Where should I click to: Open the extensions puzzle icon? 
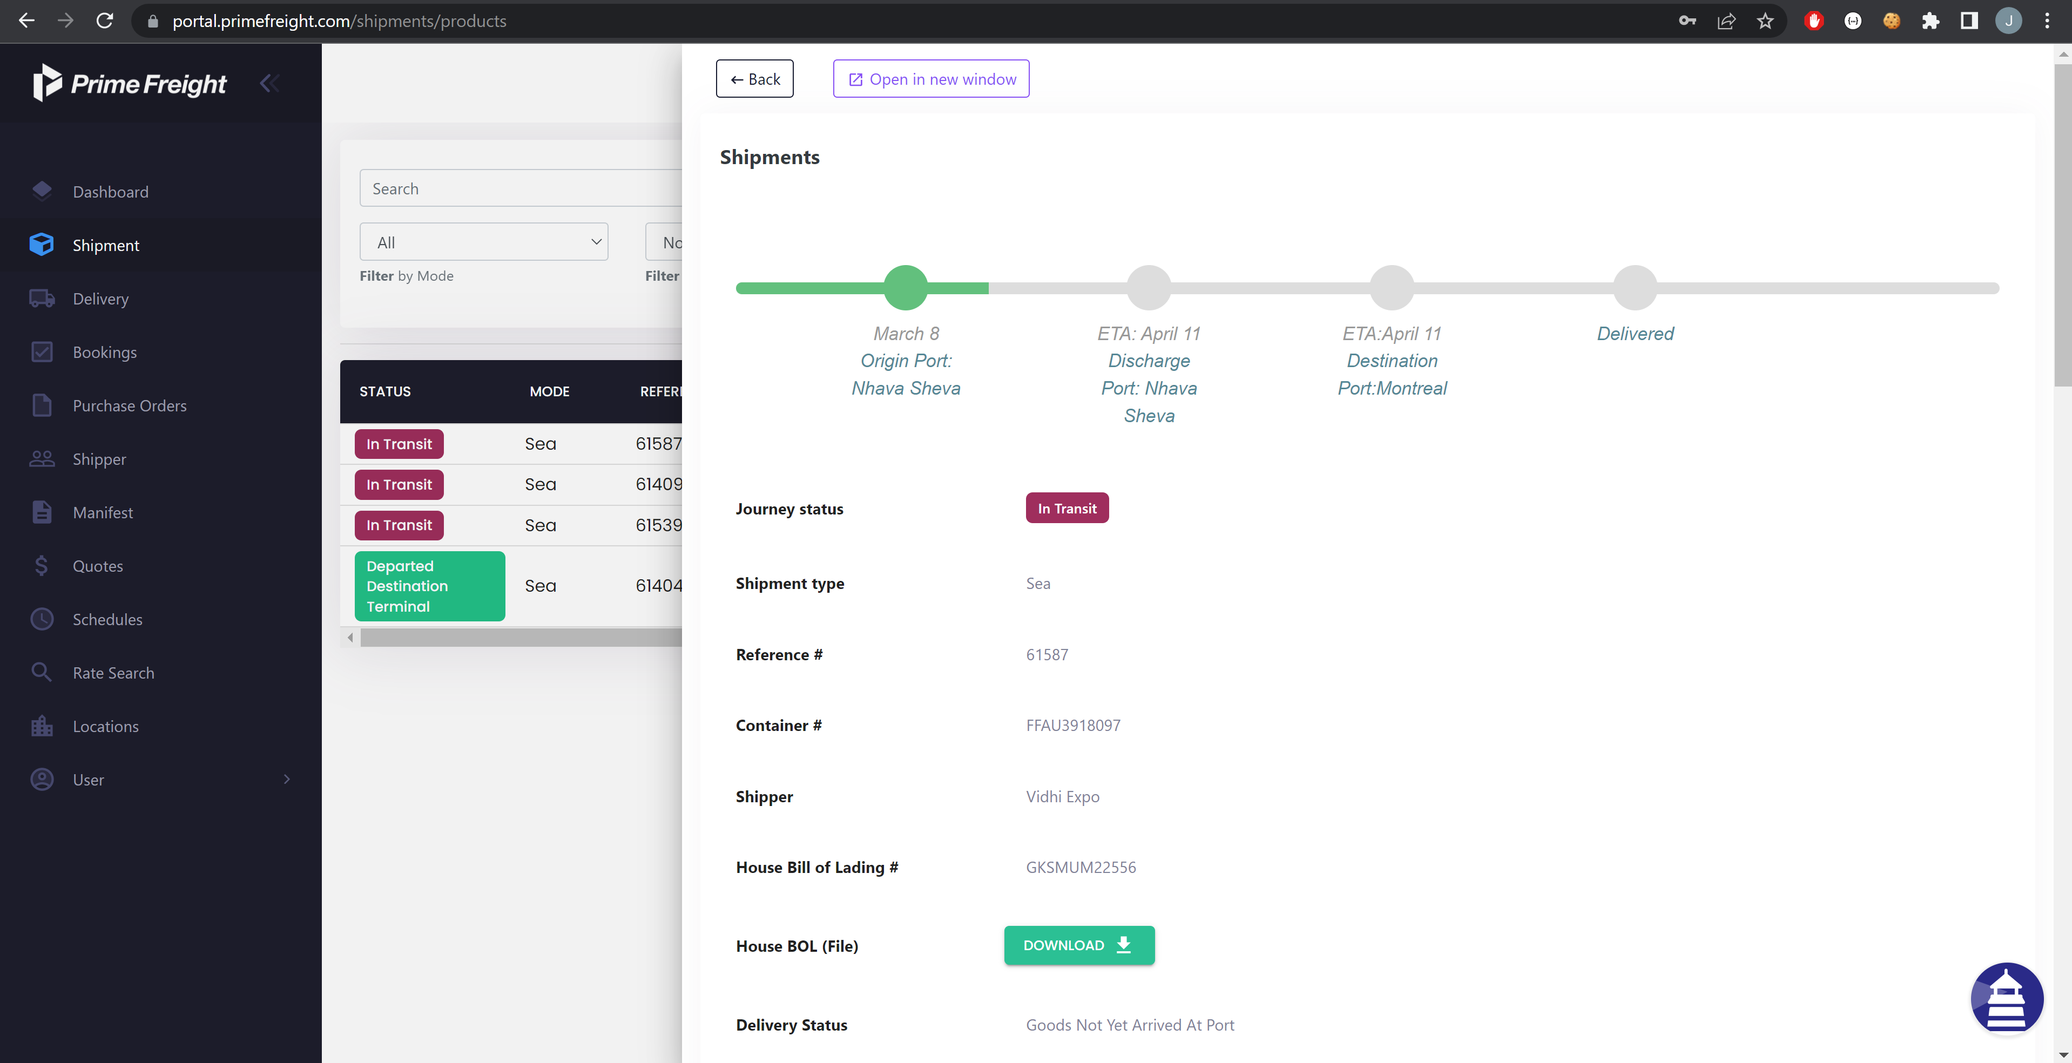1931,21
